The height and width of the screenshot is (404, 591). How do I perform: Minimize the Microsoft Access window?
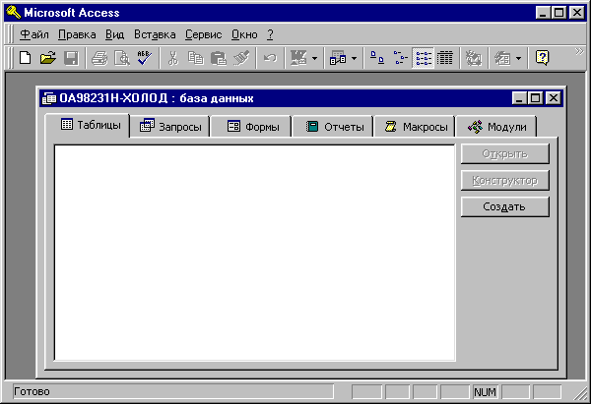[543, 13]
